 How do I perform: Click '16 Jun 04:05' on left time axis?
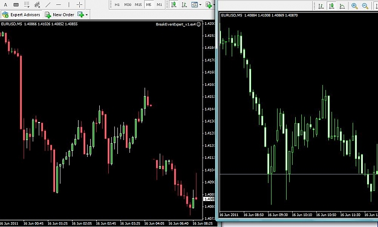(154, 223)
